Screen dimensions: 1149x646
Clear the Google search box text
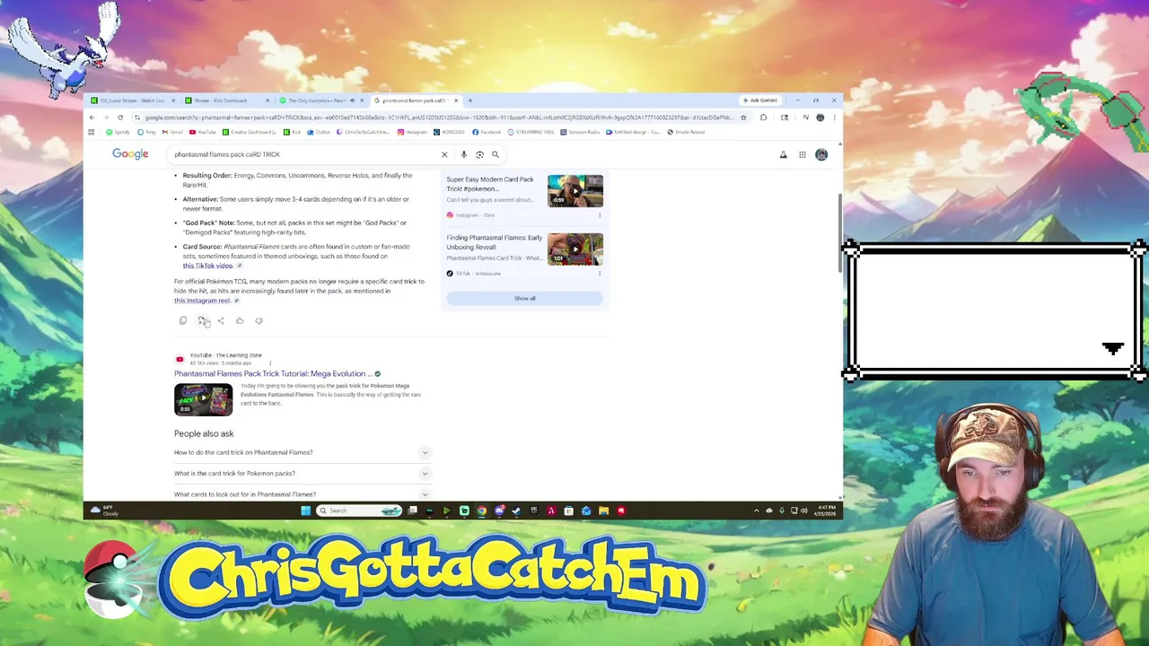pyautogui.click(x=444, y=154)
